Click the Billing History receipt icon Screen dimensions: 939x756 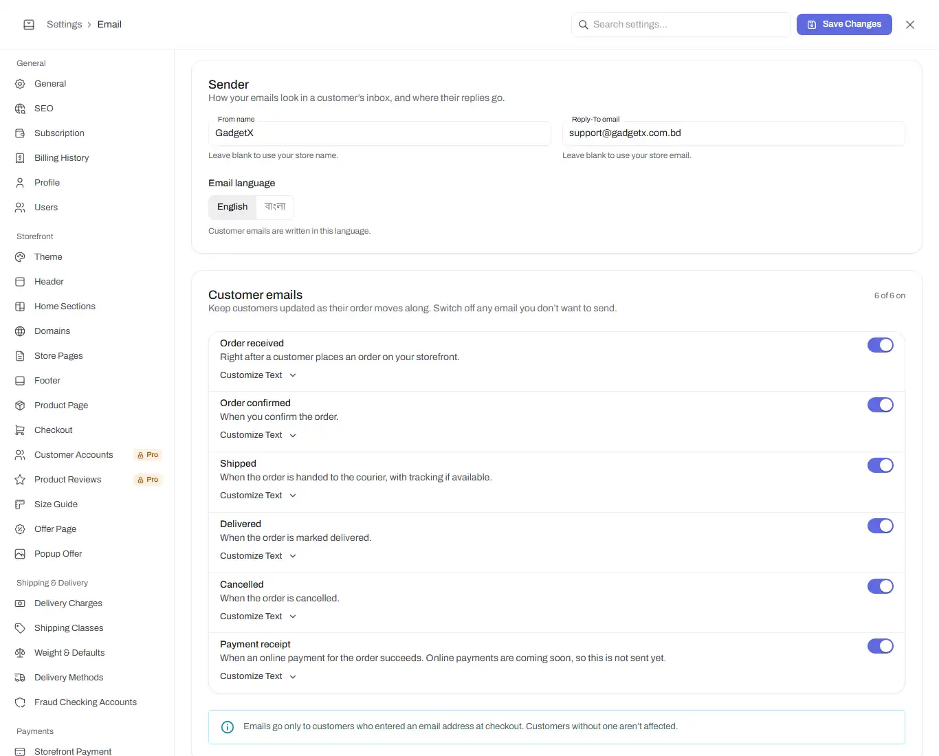point(20,158)
